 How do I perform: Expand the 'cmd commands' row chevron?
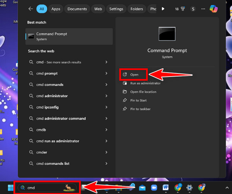(106, 85)
